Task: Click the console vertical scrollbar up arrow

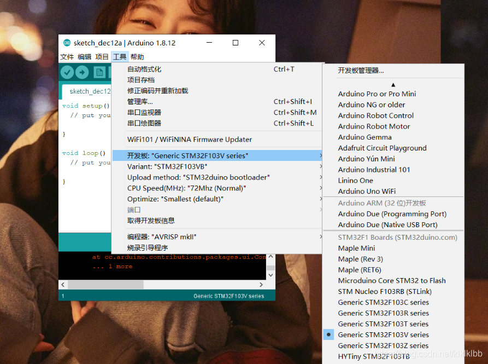Action: 271,257
